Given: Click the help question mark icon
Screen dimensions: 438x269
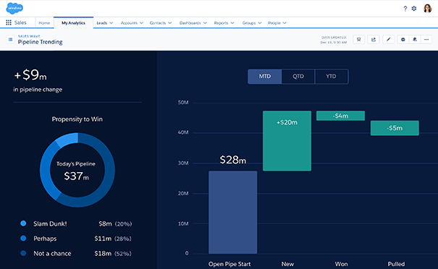Looking at the screenshot, I should (405, 9).
